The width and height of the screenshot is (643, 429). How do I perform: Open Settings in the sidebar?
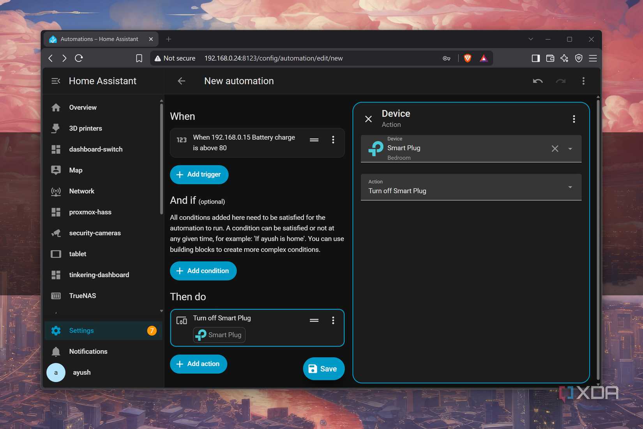[103, 331]
